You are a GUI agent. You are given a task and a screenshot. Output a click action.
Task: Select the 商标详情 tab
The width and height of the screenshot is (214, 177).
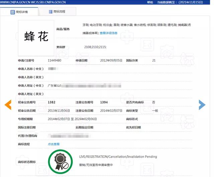pyautogui.click(x=19, y=12)
